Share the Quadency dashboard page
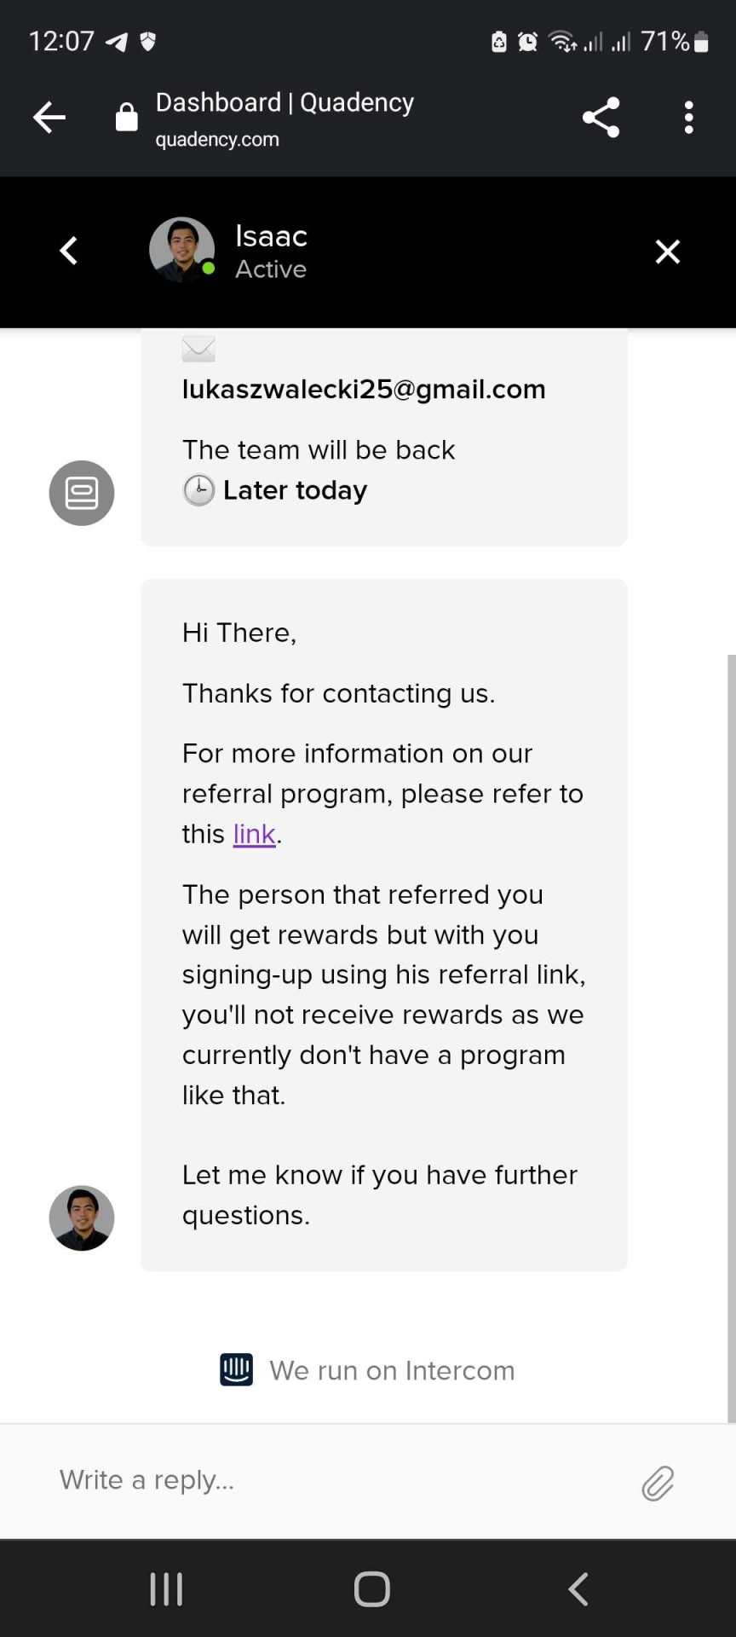This screenshot has width=736, height=1637. (601, 118)
